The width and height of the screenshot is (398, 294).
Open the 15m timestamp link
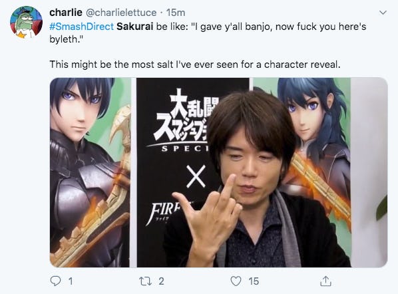pyautogui.click(x=176, y=13)
